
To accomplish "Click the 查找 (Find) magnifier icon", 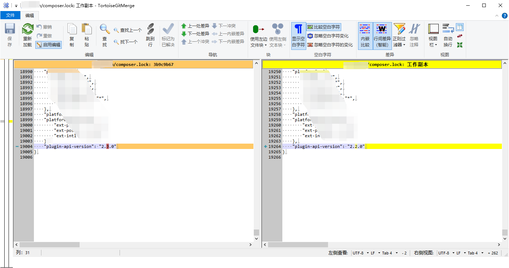I will coord(105,29).
